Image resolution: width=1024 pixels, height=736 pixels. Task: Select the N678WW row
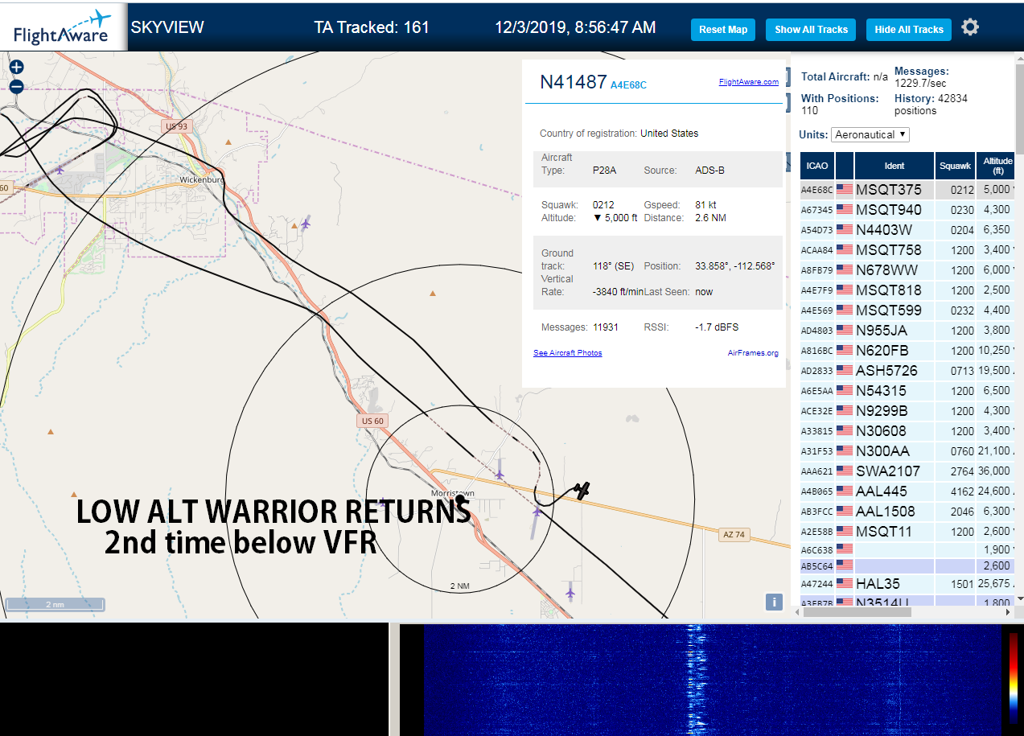(907, 270)
